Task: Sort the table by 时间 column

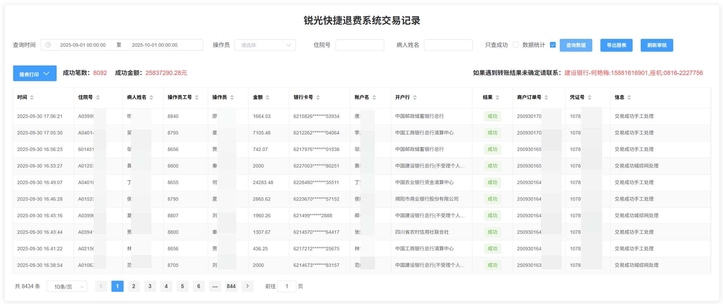Action: point(32,97)
